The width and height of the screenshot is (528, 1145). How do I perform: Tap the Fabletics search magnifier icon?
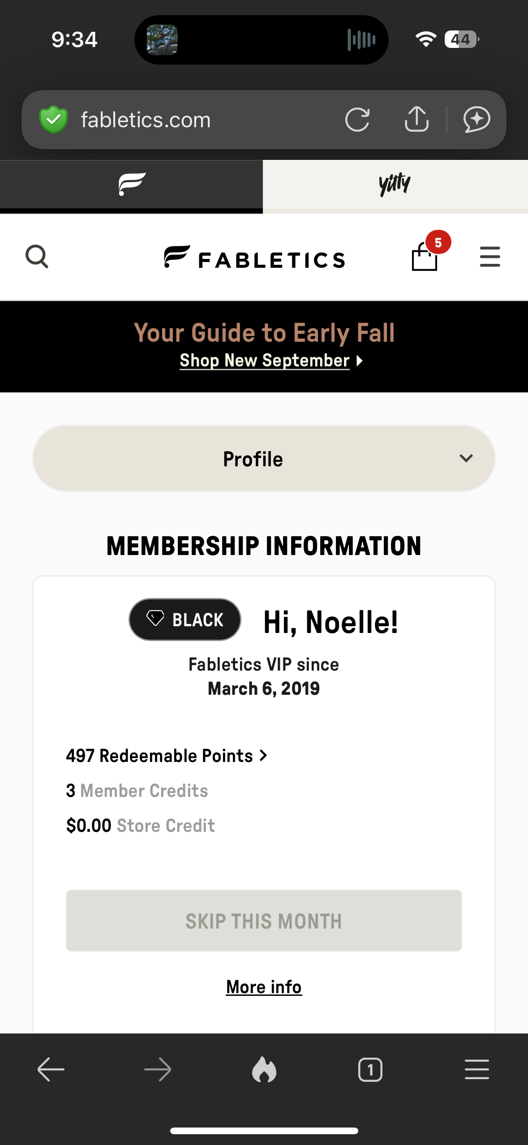coord(37,257)
